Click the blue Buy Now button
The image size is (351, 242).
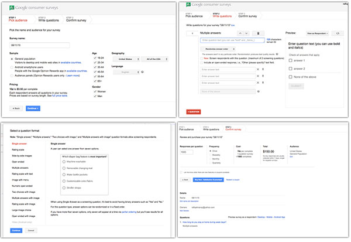[x=208, y=180]
